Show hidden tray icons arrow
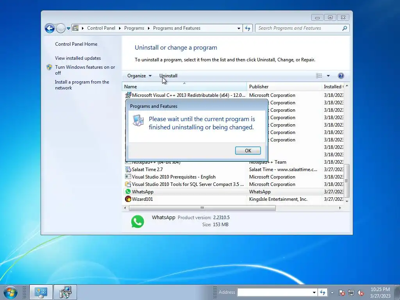The height and width of the screenshot is (300, 400). click(332, 293)
